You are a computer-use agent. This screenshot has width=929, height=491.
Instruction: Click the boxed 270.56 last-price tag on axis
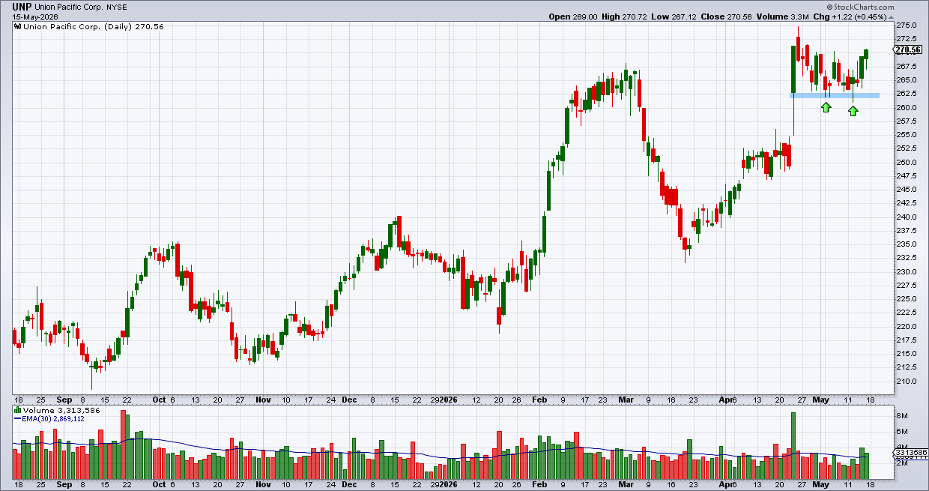pyautogui.click(x=908, y=49)
